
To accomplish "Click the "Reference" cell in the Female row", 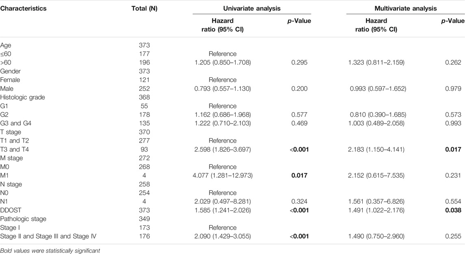I will pos(223,80).
